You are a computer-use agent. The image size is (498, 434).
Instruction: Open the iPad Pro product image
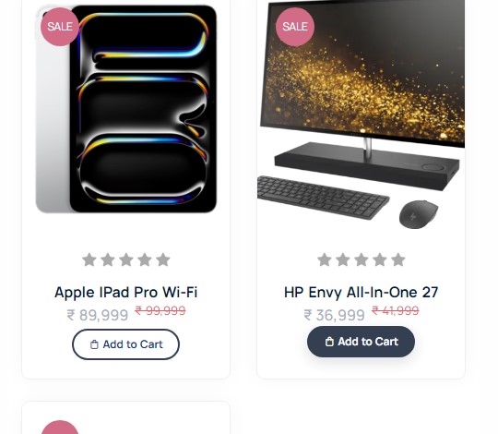126,109
